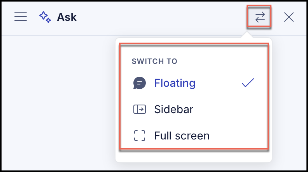Switch to Sidebar mode

click(174, 109)
